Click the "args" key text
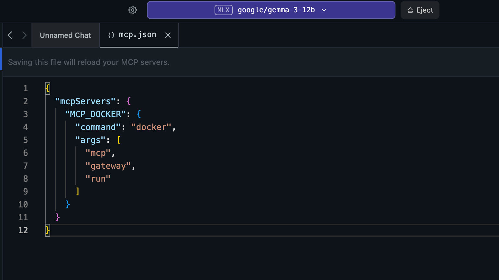Viewport: 499px width, 280px height. 90,140
